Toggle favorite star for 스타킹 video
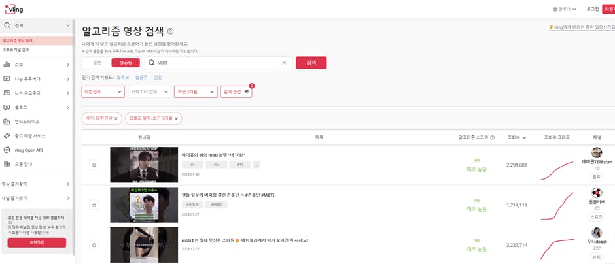The width and height of the screenshot is (615, 264). pos(94,245)
